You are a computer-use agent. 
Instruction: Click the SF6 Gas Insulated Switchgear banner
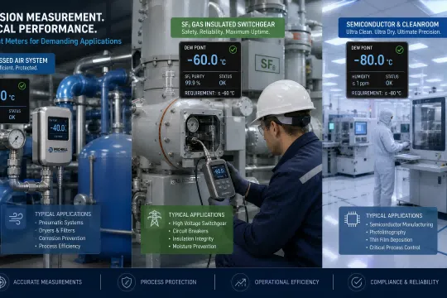click(228, 27)
